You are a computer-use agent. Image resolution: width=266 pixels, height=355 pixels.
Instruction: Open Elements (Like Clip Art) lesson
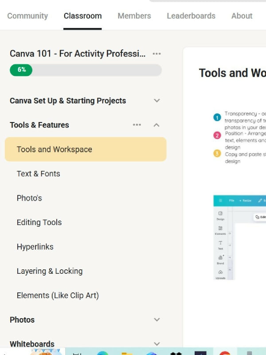[58, 296]
